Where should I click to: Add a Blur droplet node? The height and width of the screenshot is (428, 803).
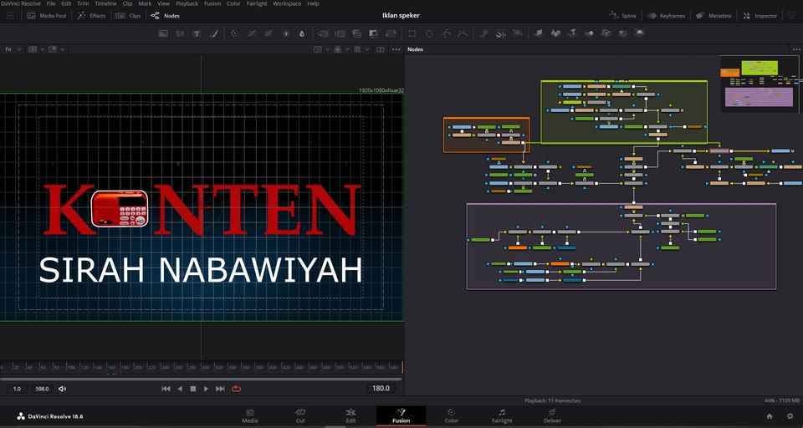(302, 33)
